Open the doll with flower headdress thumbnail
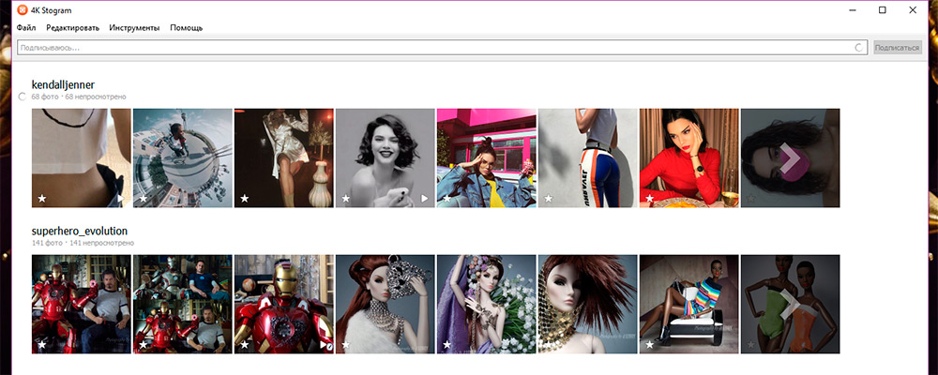 [x=486, y=305]
